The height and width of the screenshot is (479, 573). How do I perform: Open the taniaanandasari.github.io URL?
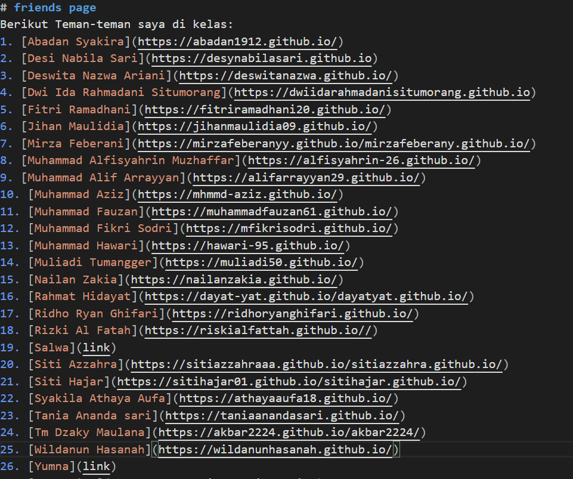point(282,416)
